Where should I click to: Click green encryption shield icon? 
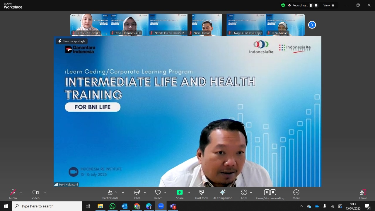[283, 5]
